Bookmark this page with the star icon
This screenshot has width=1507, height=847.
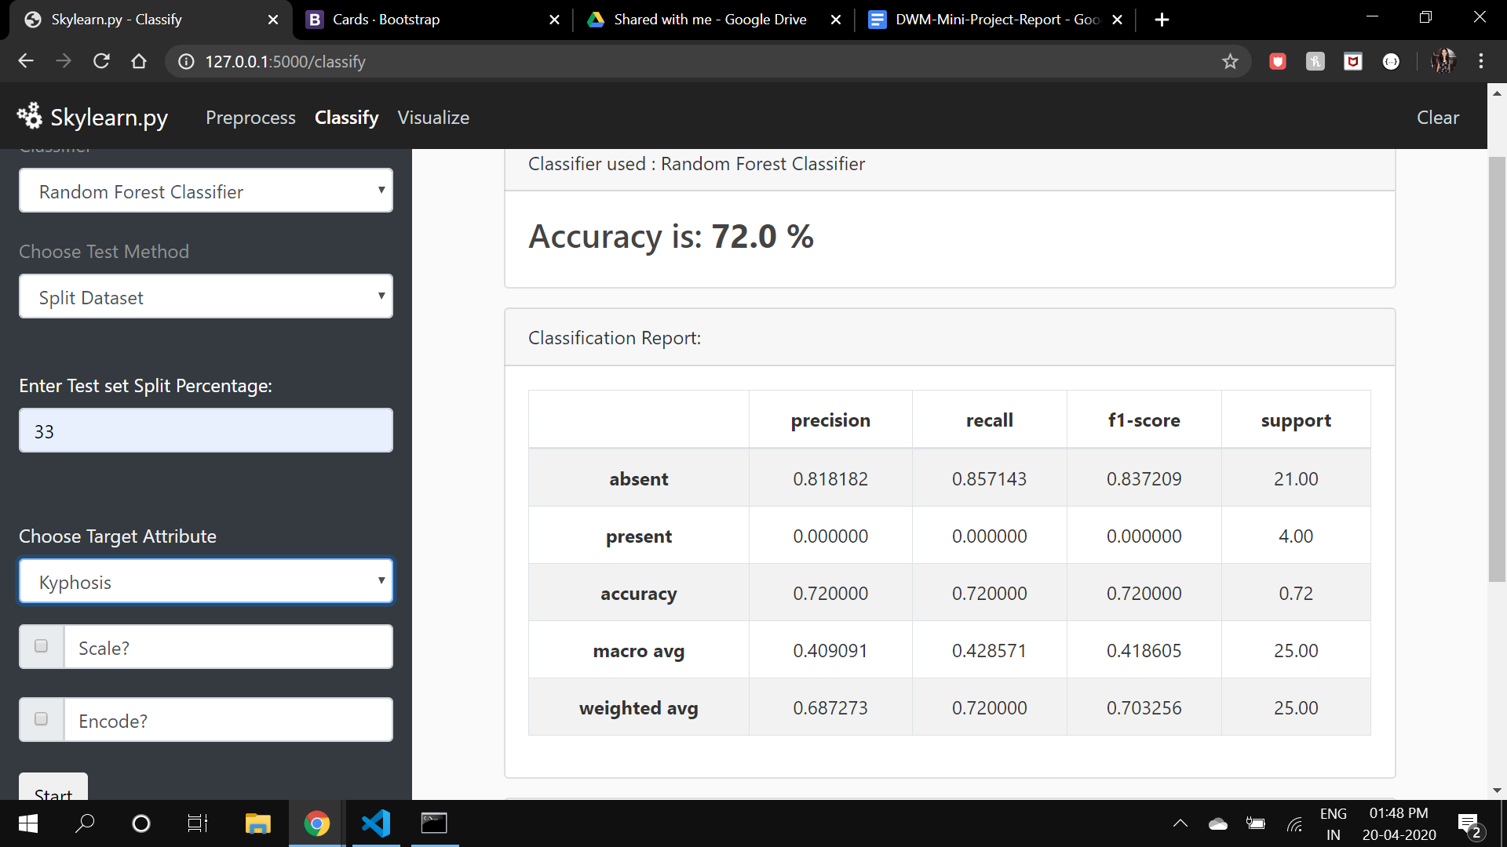tap(1230, 61)
